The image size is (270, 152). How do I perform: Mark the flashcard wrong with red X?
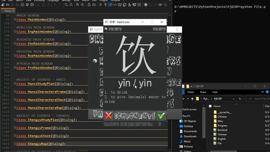108,116
